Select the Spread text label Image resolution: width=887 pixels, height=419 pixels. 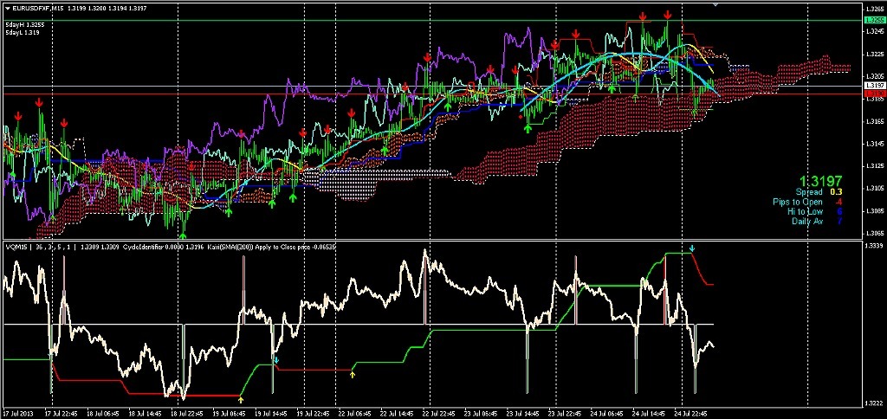[x=809, y=191]
